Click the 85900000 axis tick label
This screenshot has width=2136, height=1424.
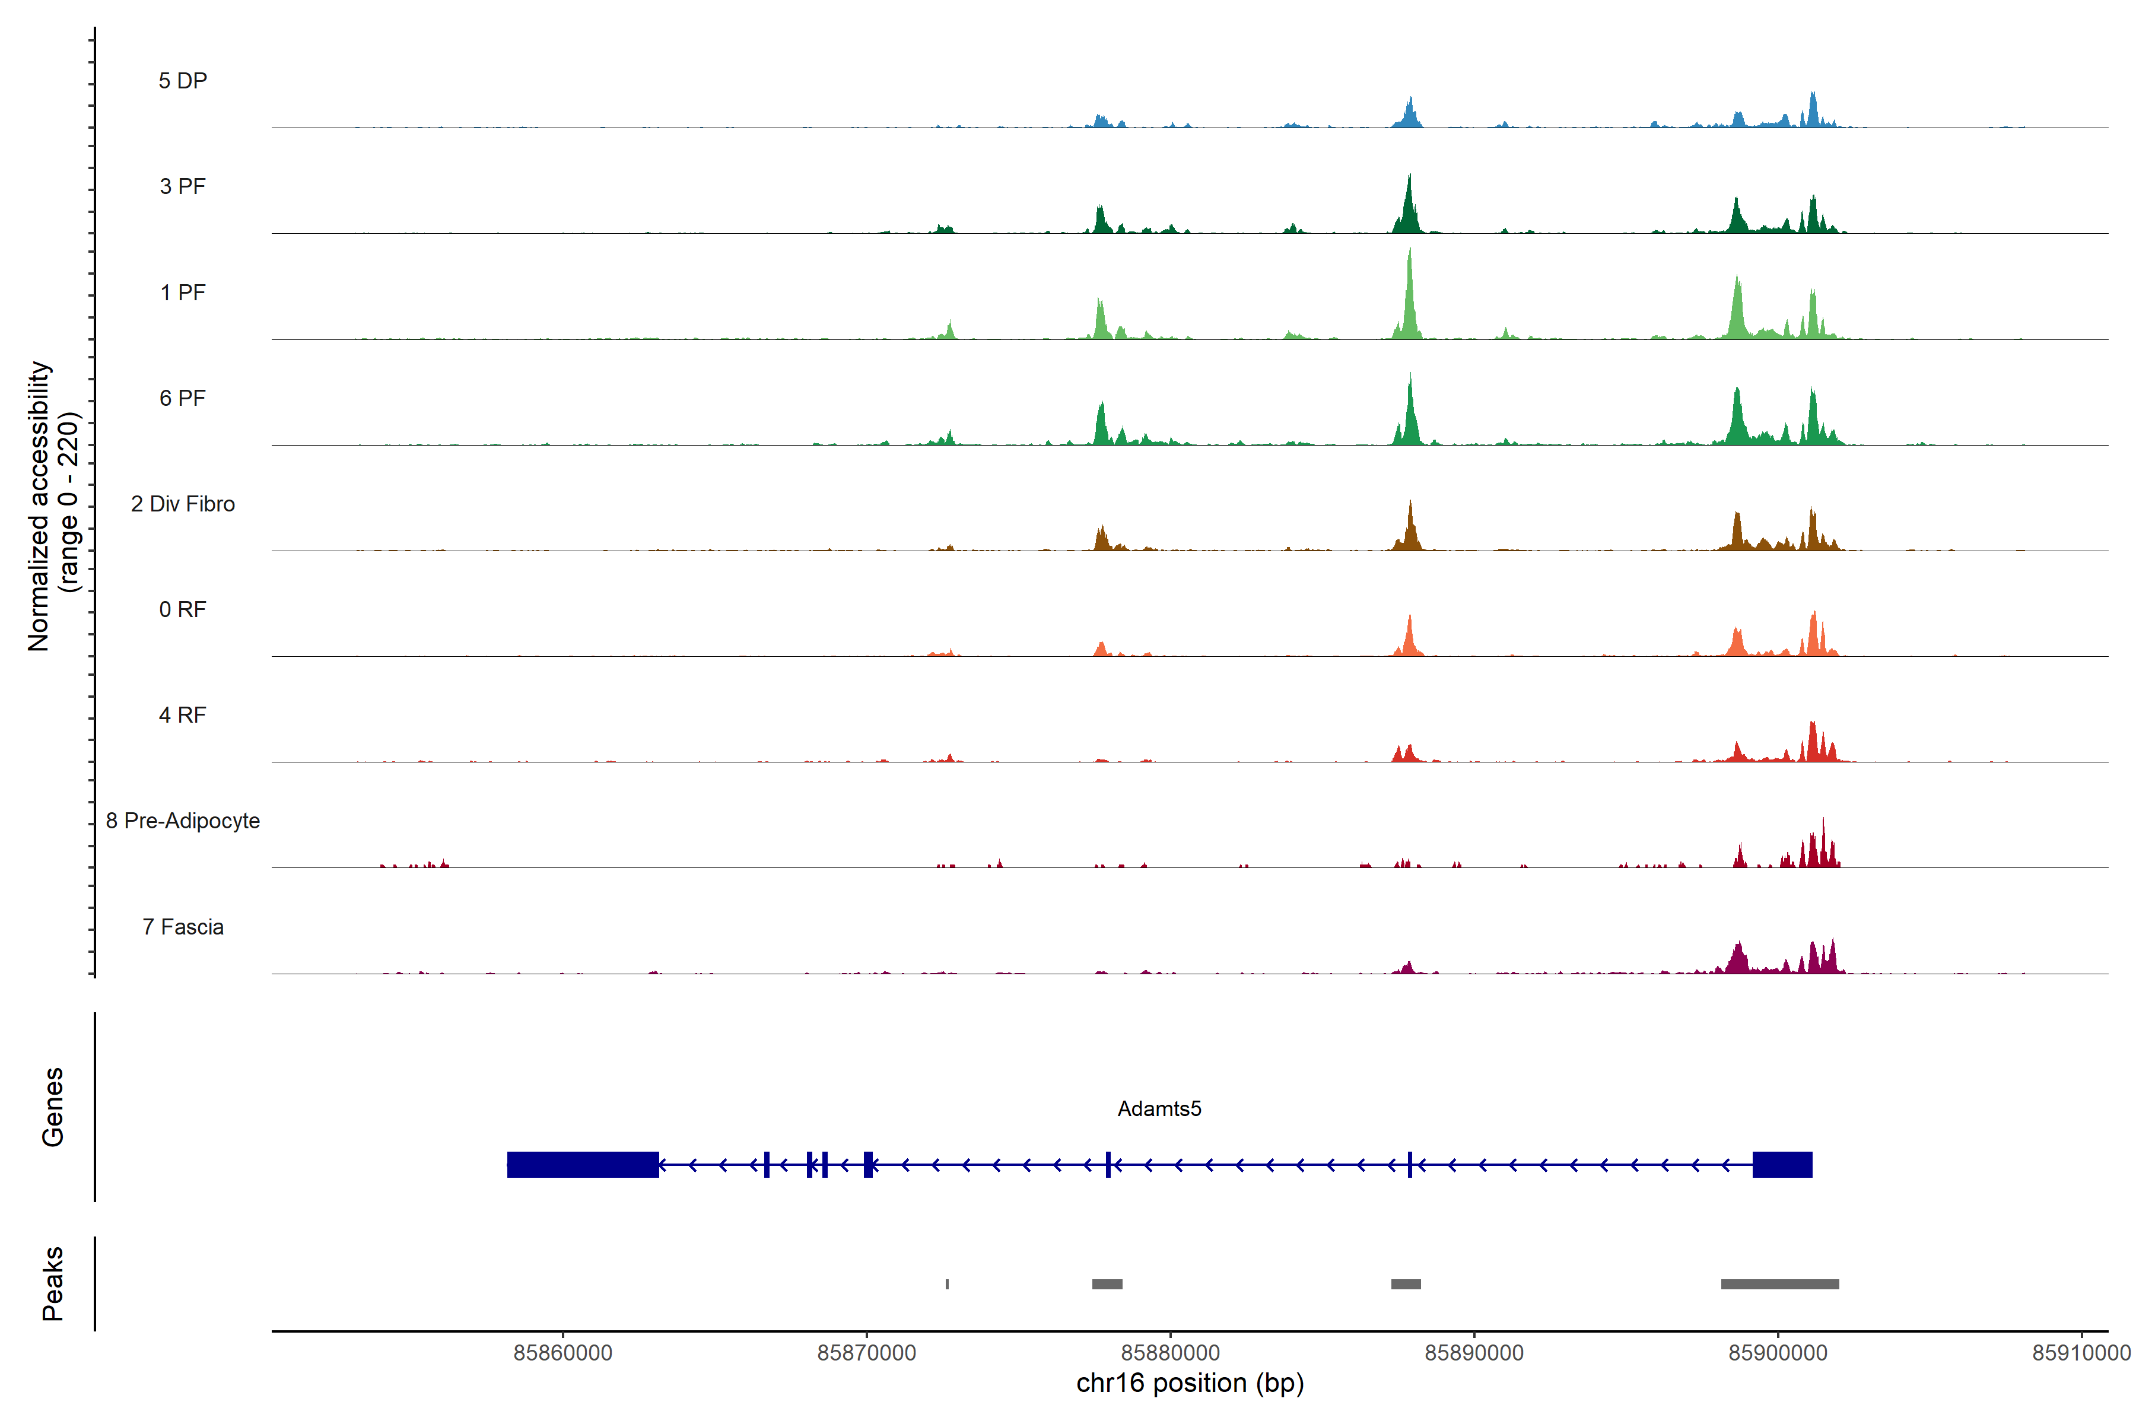(1777, 1353)
